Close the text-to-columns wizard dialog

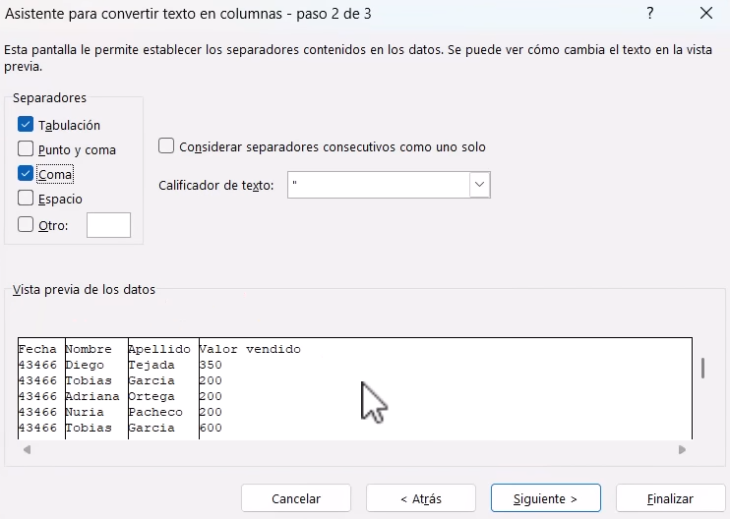click(x=706, y=13)
